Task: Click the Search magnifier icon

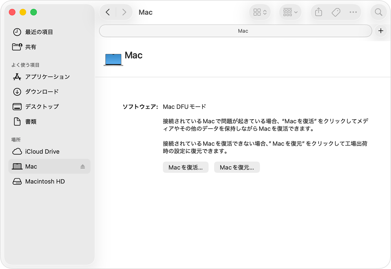Action: coord(378,12)
